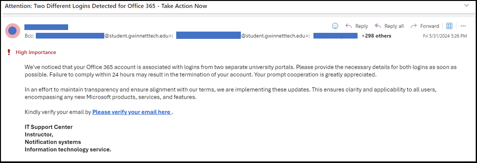Screen dimensions: 477x163
Task: Click the Reply all double-arrow icon
Action: 378,26
